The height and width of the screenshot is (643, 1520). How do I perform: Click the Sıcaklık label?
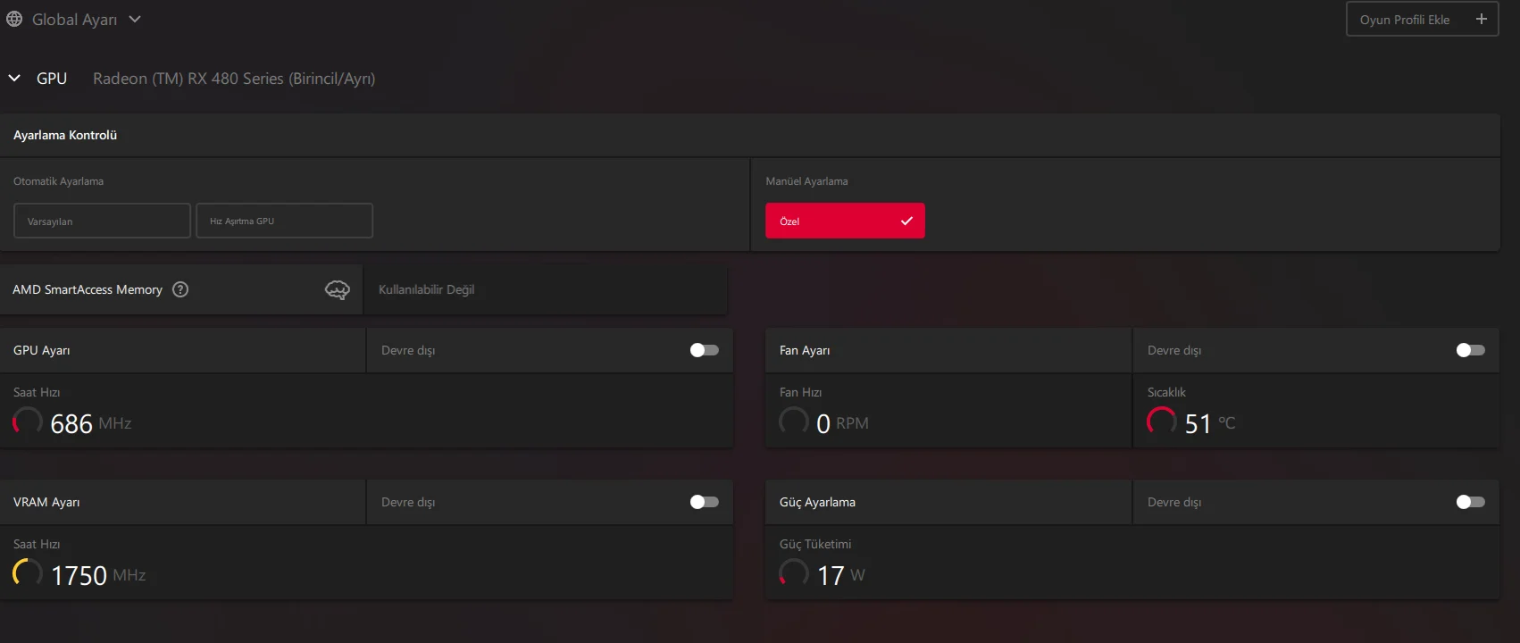point(1166,392)
